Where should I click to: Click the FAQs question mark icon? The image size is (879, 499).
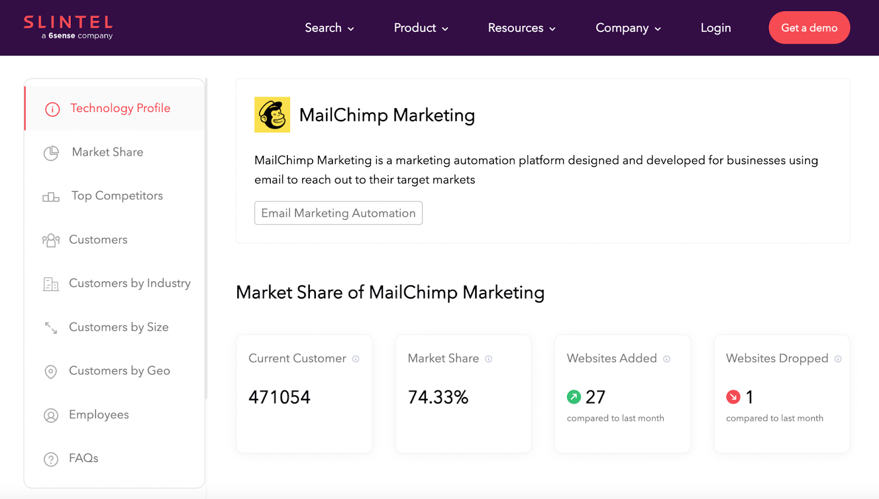coord(51,459)
